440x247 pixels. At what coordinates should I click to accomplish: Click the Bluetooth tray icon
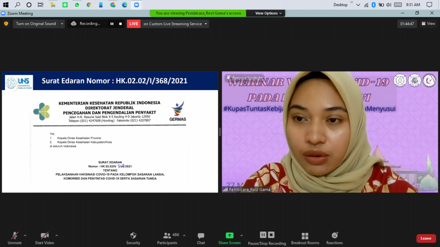(x=373, y=5)
